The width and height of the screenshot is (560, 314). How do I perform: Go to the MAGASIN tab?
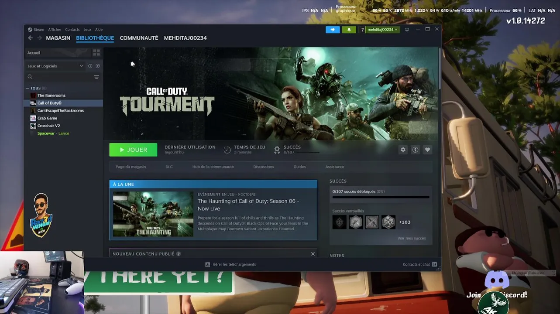click(58, 38)
